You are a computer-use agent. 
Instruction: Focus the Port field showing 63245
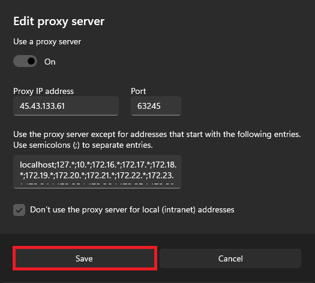click(156, 106)
